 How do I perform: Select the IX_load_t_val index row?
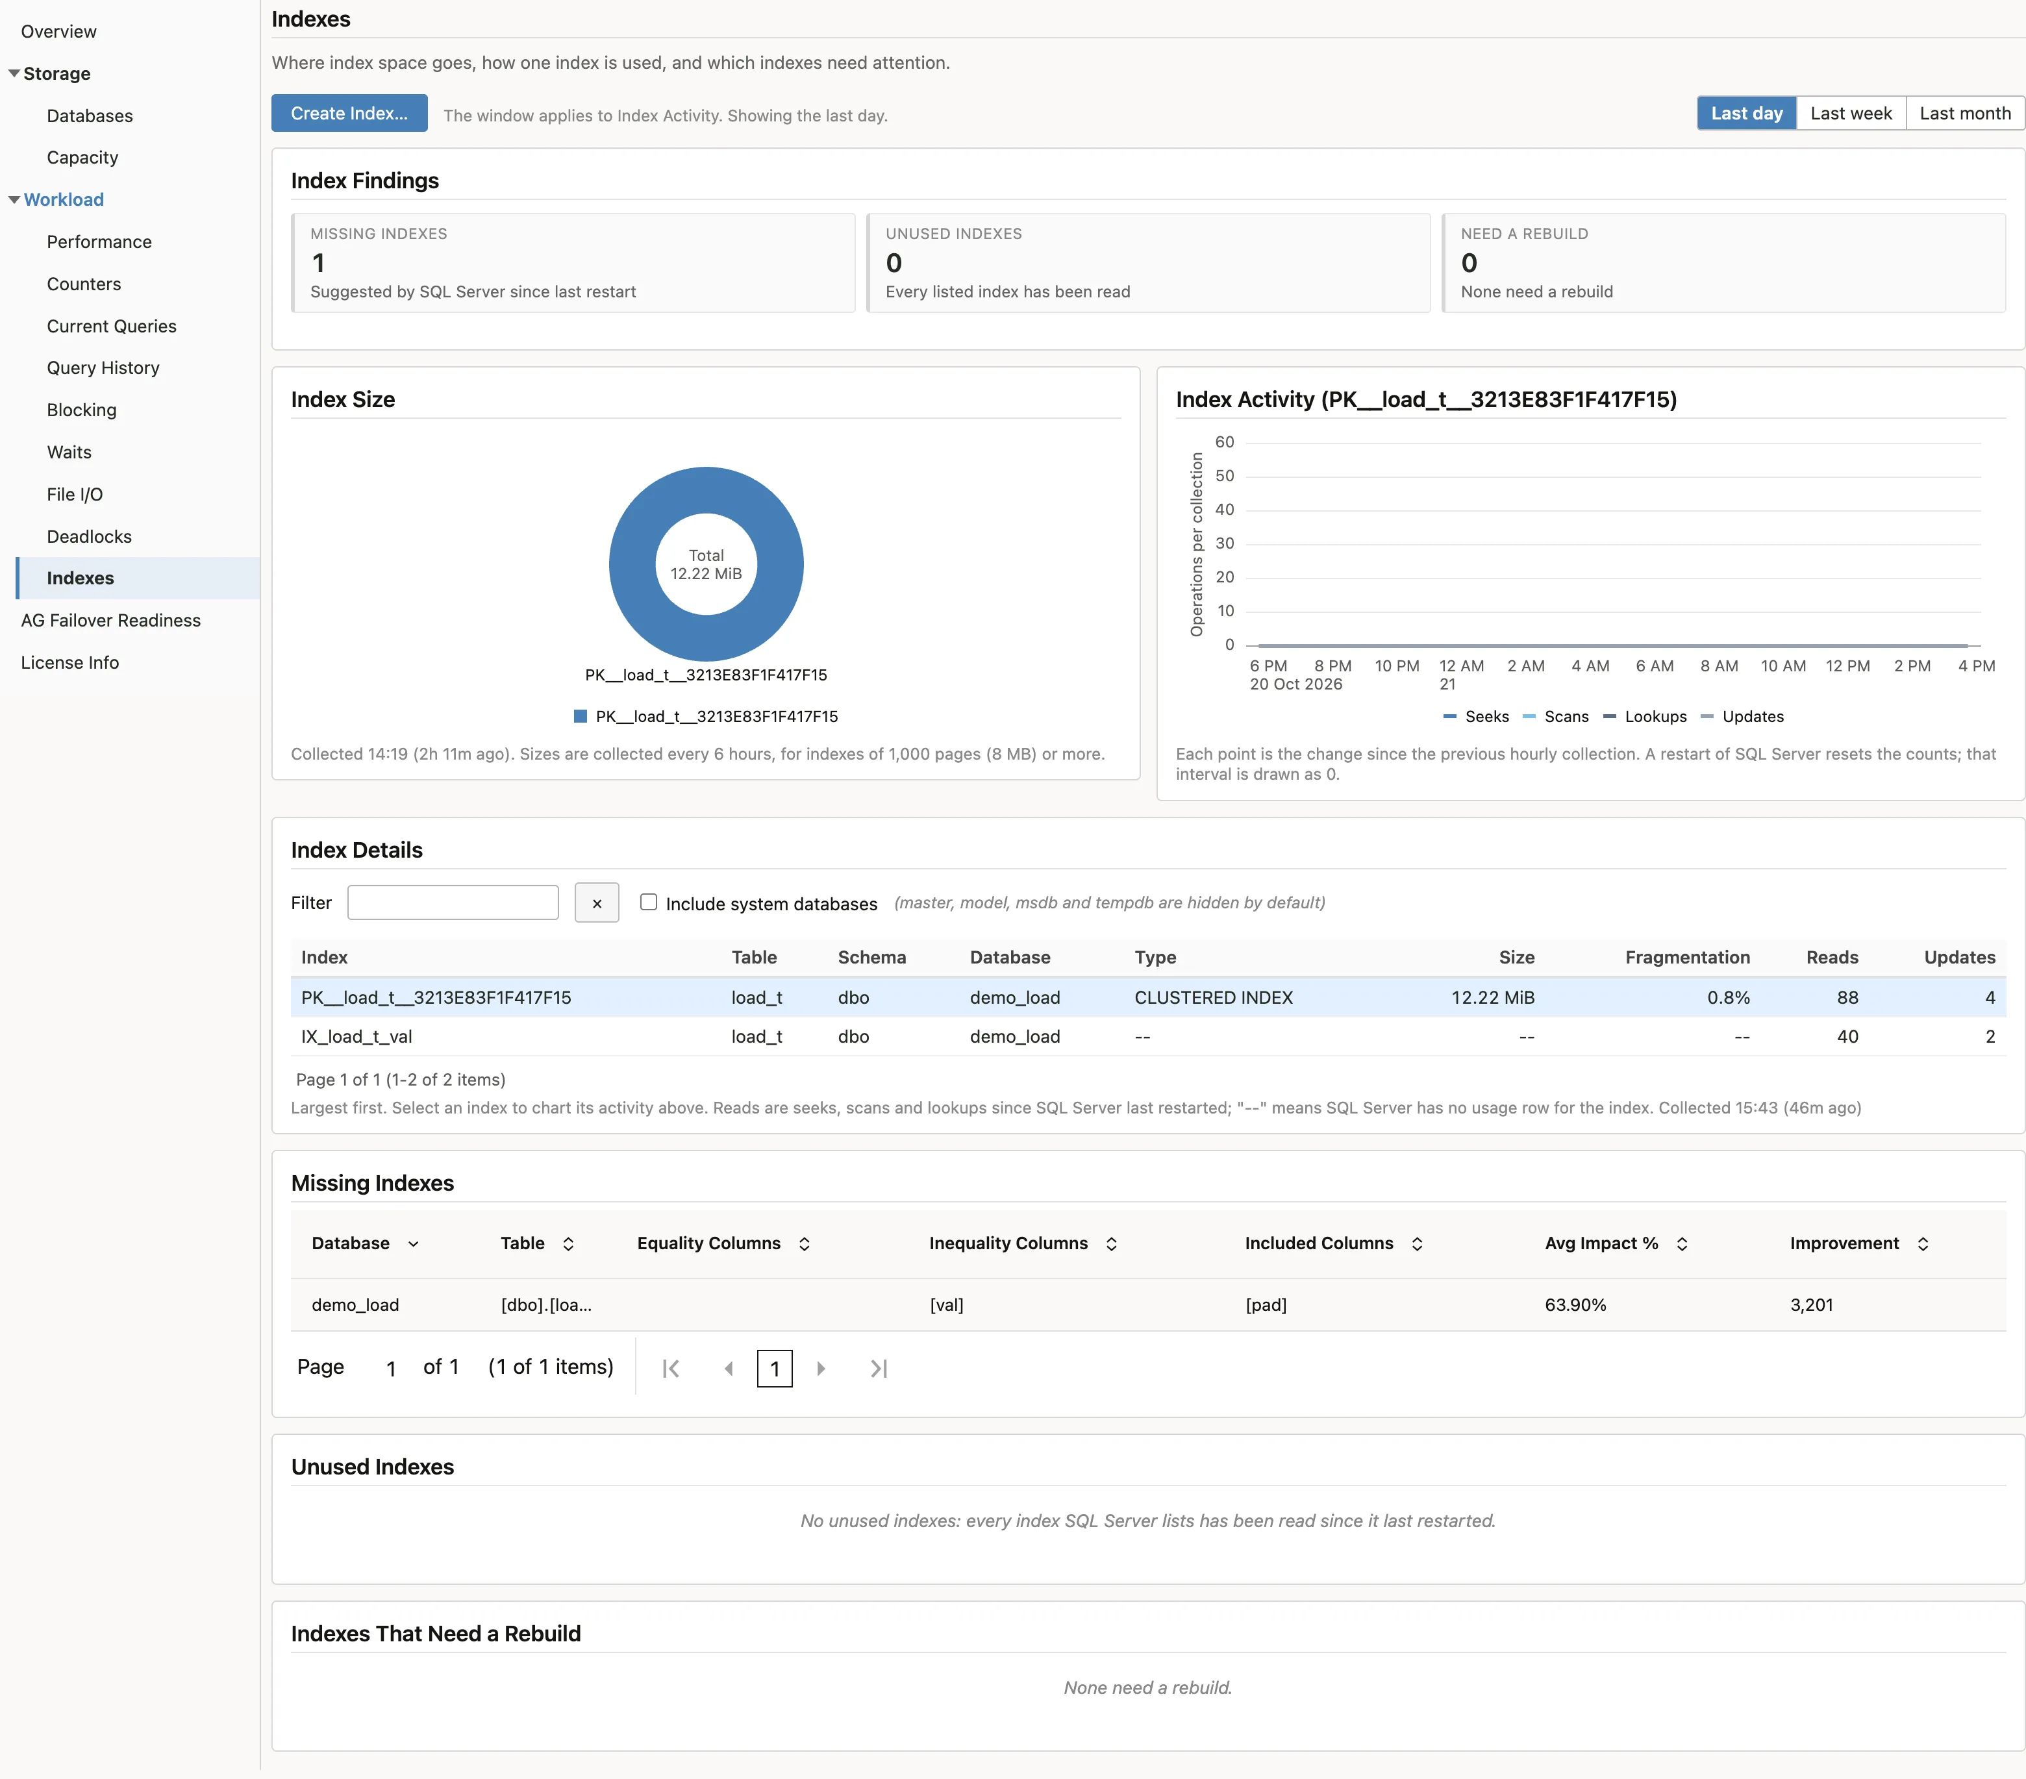1148,1037
